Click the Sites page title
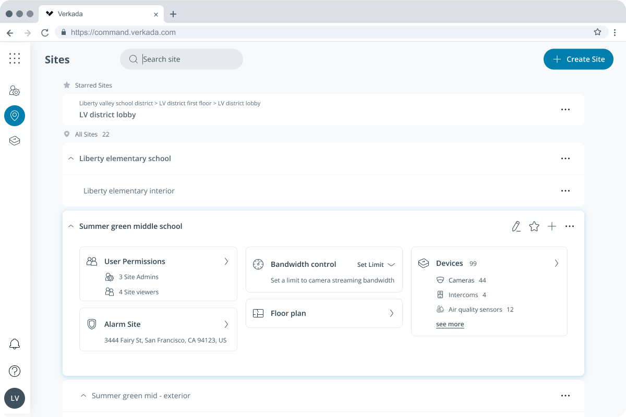 pos(57,59)
